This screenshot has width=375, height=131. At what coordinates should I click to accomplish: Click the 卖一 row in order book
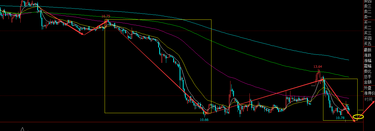(x=368, y=17)
